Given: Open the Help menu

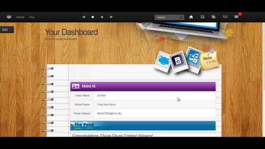Looking at the screenshot, I should 32,17.
